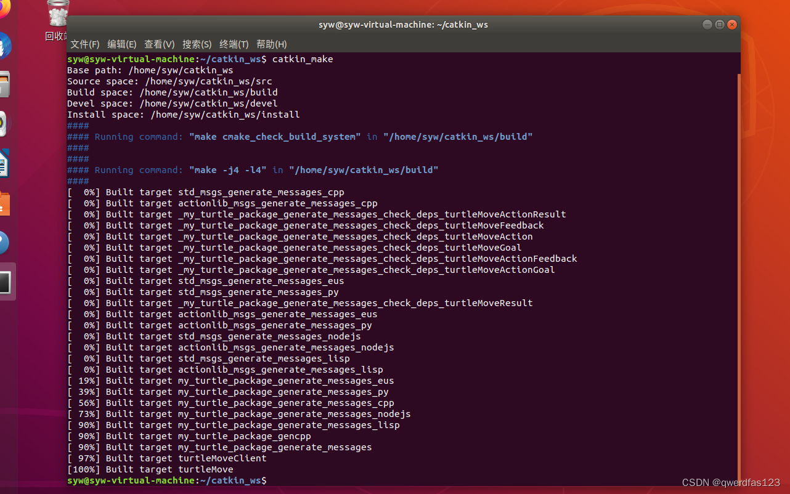
Task: Click 'my_turtle_package_generate_messages_lisp' line
Action: pyautogui.click(x=234, y=425)
